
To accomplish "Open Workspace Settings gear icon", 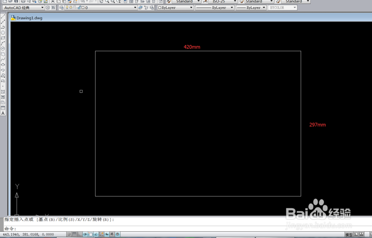I will coord(48,7).
